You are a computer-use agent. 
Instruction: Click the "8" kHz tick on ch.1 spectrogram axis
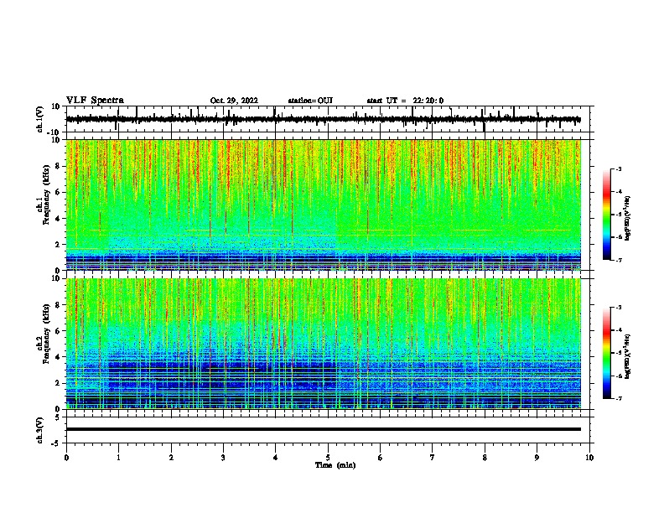click(58, 166)
